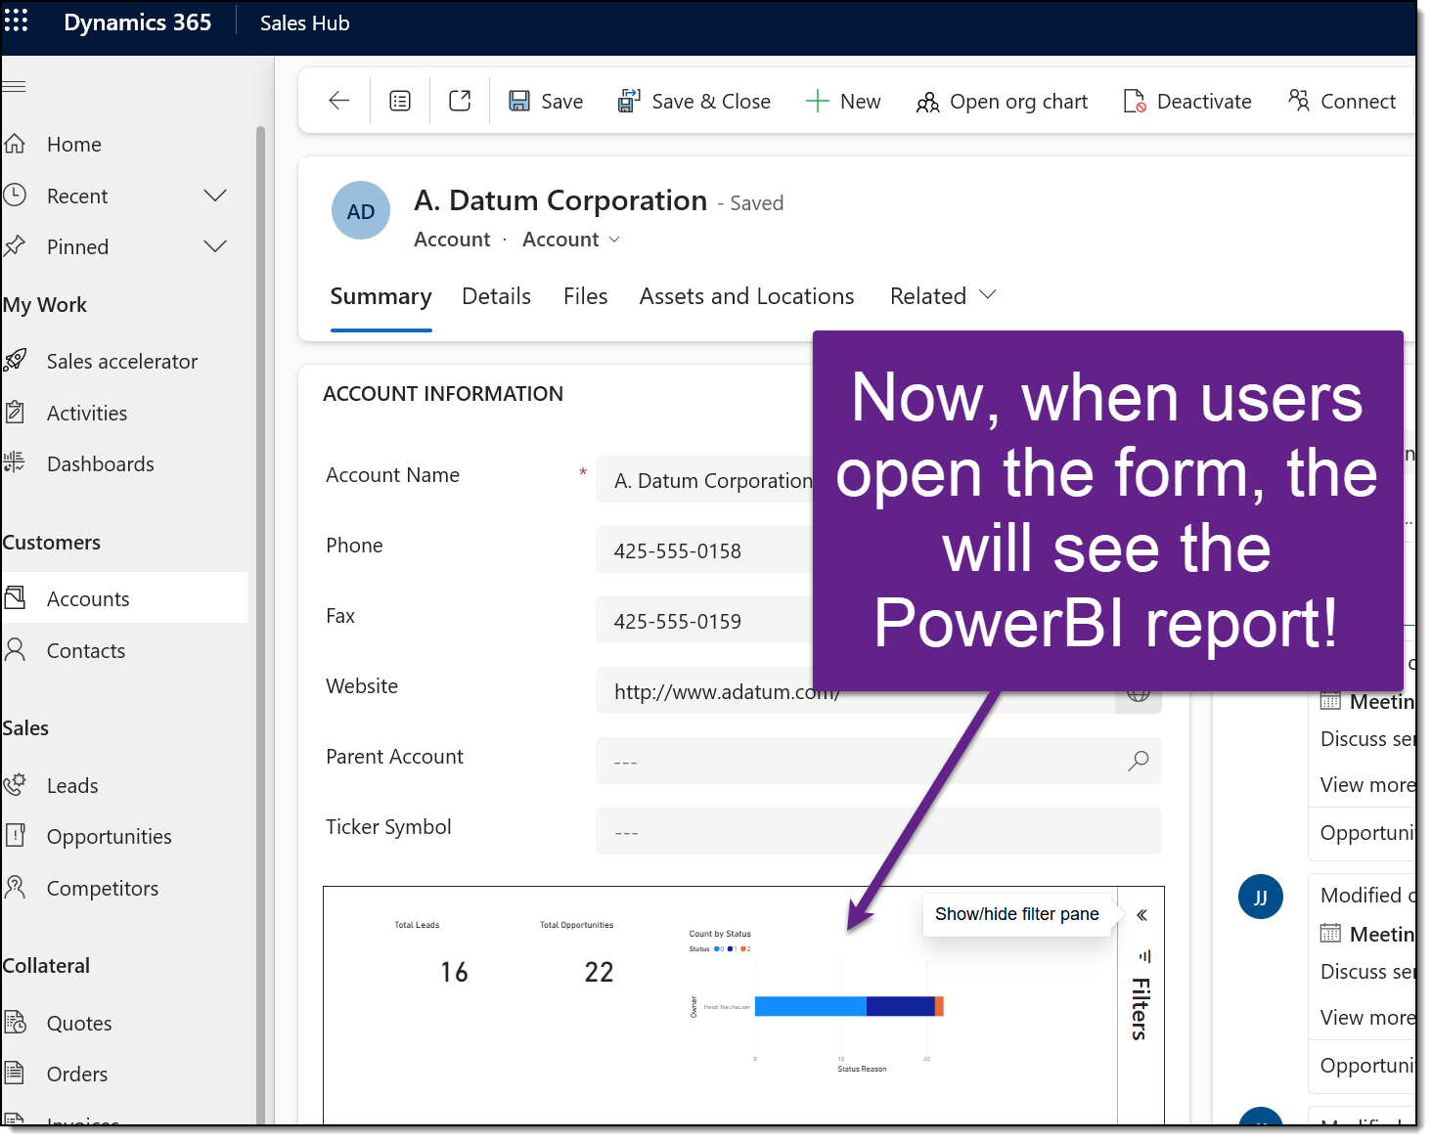Viewport: 1432px width, 1141px height.
Task: Collapse Power BI filter pane chevrons
Action: [1141, 915]
